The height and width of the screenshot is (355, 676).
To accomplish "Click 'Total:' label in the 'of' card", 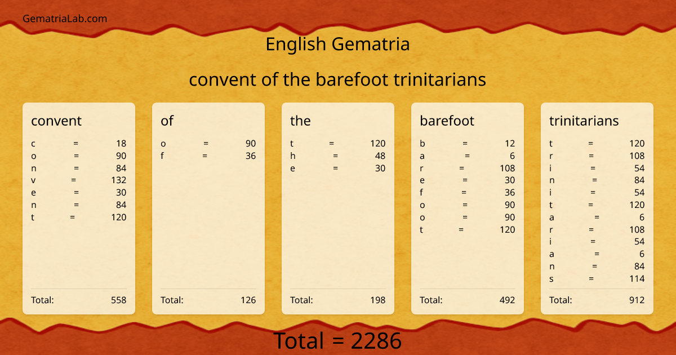I will (172, 300).
